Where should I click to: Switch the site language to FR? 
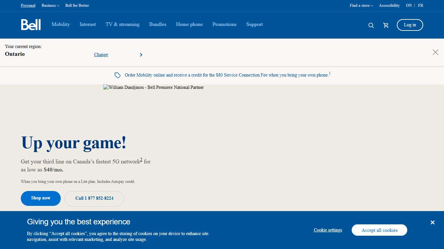click(x=421, y=6)
